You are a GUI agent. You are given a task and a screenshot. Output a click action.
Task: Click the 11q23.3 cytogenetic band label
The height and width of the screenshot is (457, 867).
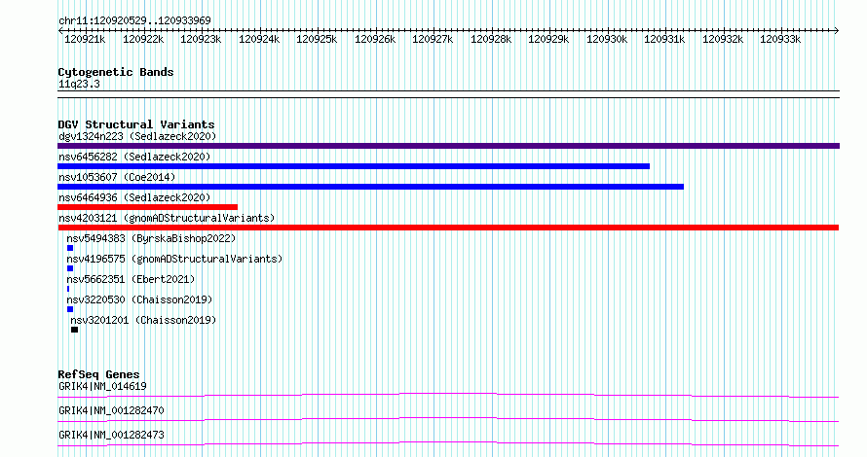(79, 84)
